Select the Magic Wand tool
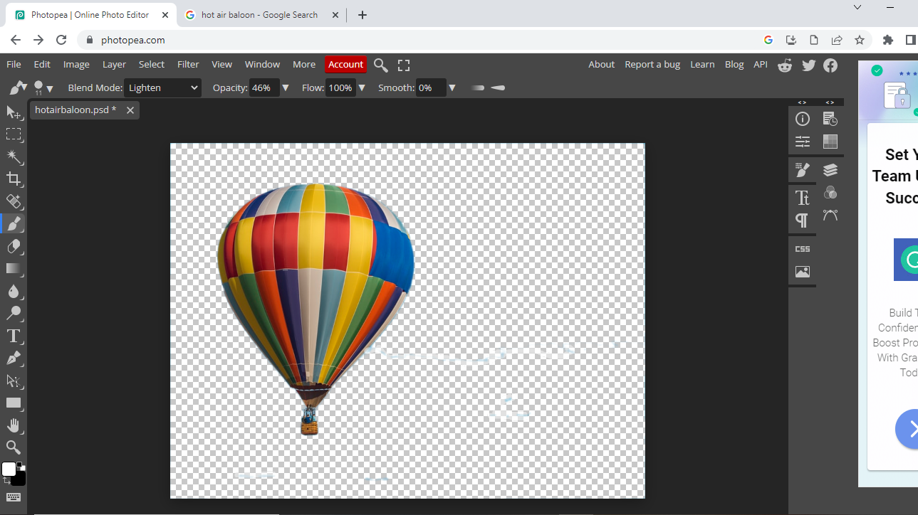The height and width of the screenshot is (515, 918). click(x=14, y=156)
